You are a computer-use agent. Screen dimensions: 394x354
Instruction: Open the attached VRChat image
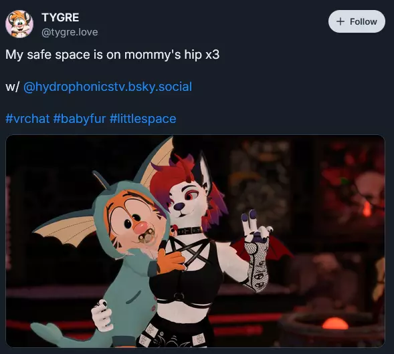pos(195,241)
